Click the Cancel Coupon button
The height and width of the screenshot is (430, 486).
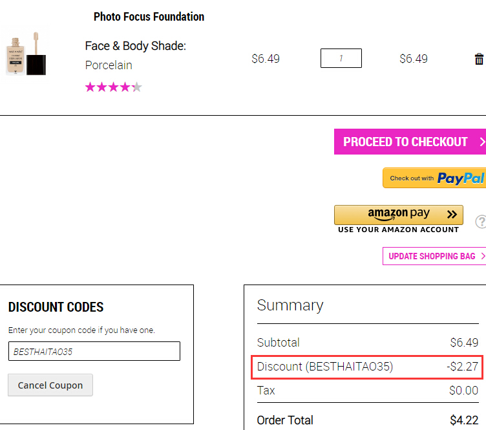pos(50,385)
